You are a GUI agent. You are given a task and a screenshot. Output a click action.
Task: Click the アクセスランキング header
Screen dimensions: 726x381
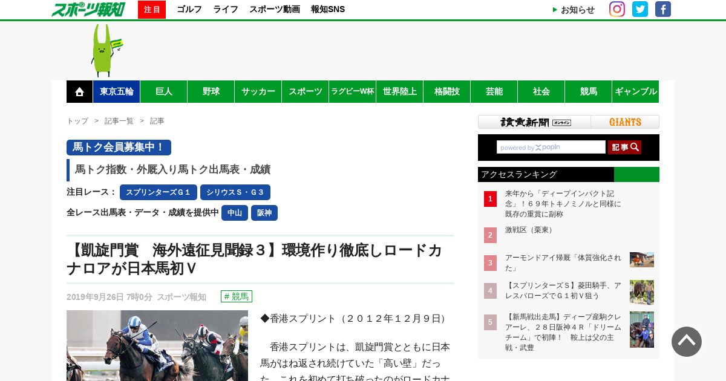[569, 174]
